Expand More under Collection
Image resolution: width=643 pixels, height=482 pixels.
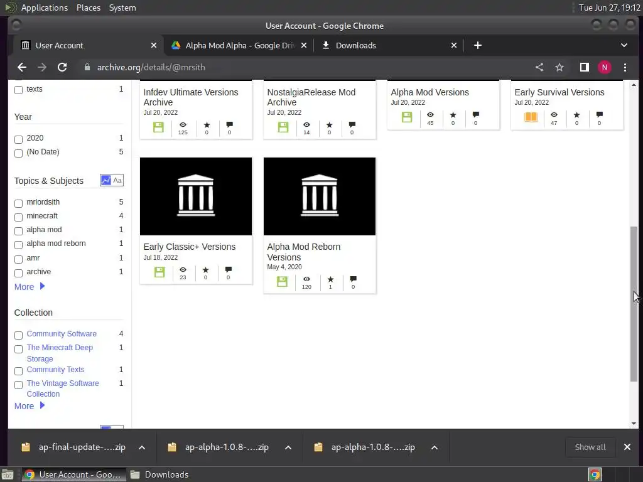tap(30, 406)
